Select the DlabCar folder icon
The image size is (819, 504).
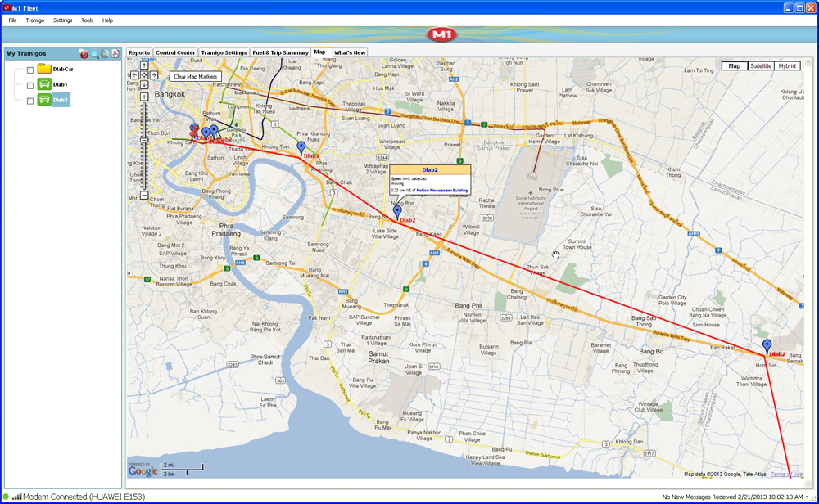(44, 69)
